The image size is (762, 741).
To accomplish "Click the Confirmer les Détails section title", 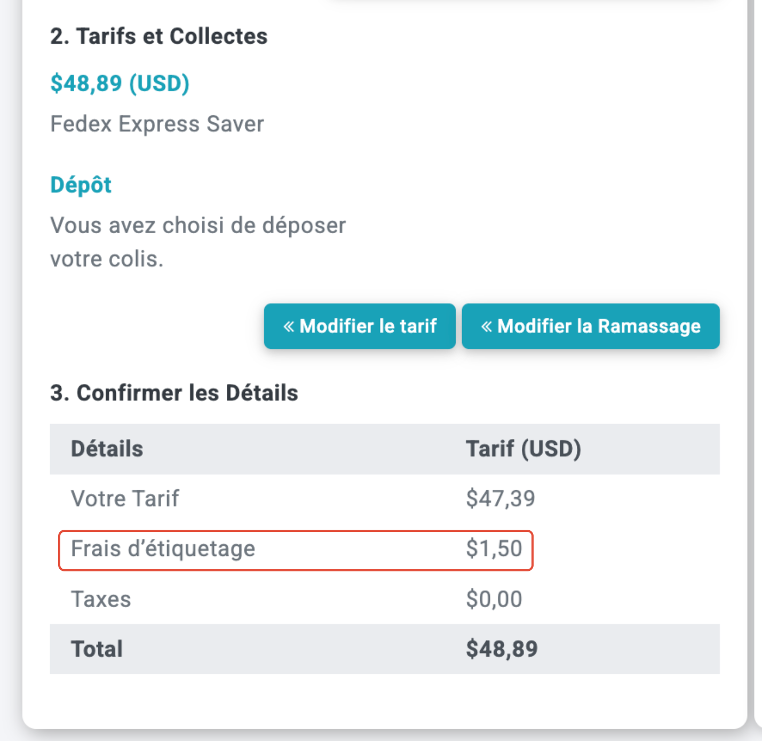I will tap(174, 393).
